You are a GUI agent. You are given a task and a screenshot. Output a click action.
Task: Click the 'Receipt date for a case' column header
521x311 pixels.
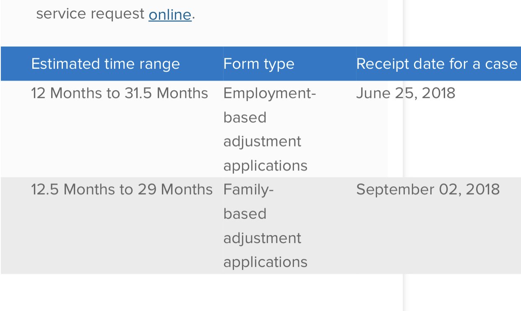[437, 64]
